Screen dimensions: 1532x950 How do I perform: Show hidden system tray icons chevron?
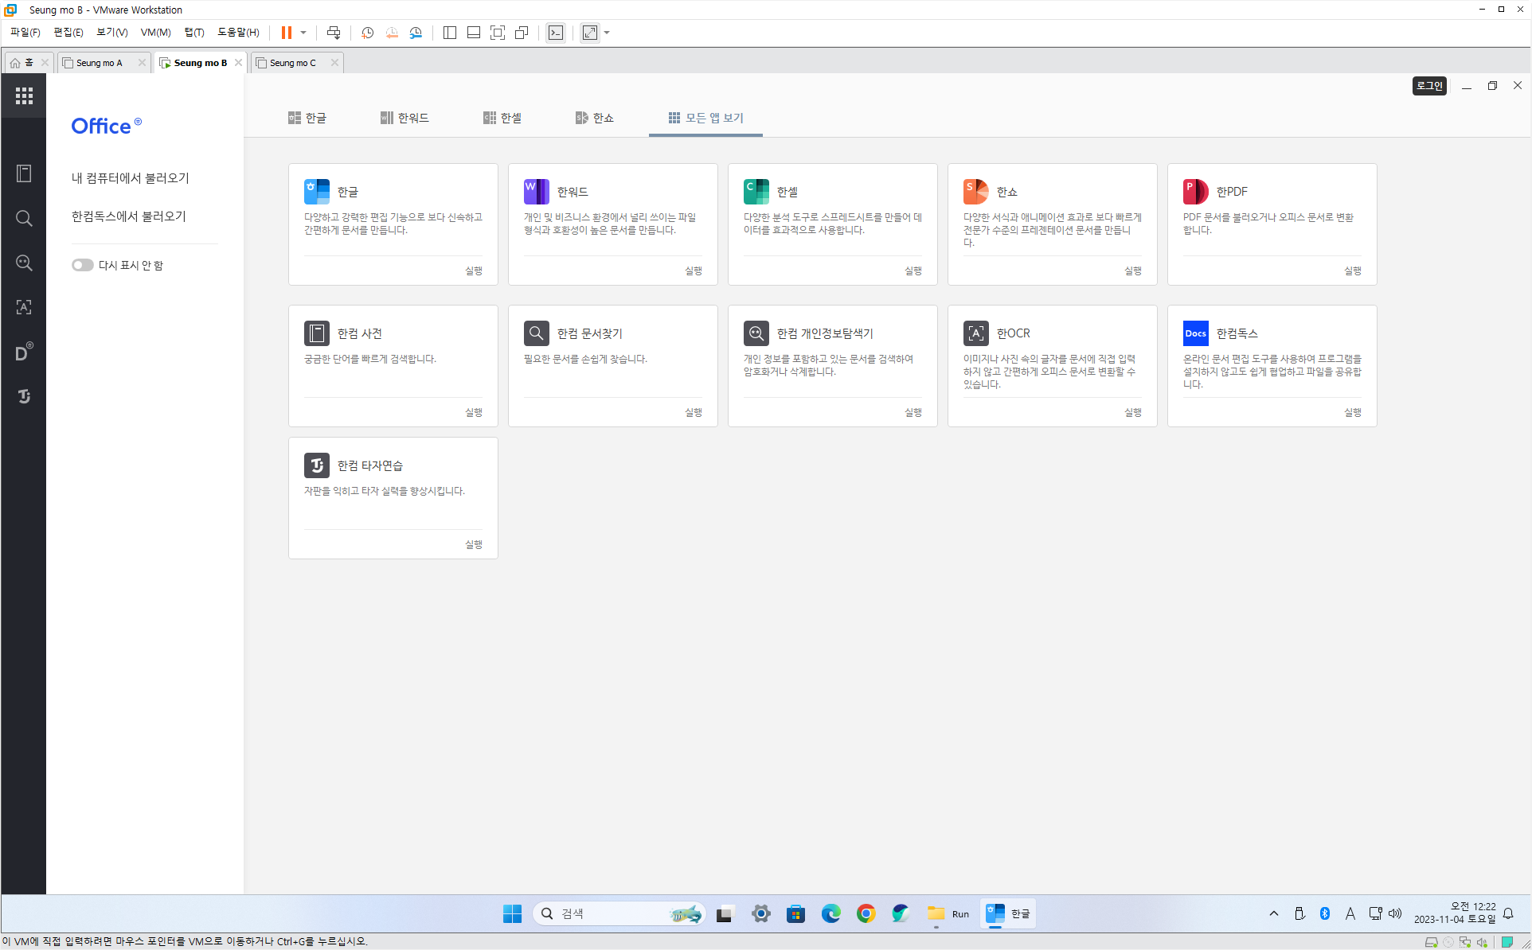click(1273, 913)
